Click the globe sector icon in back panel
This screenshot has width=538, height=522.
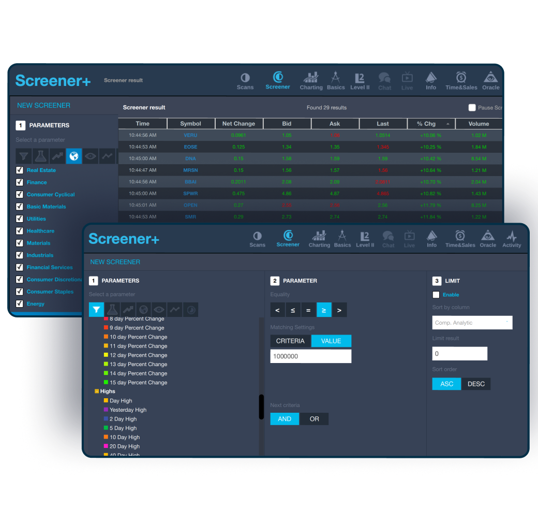click(x=74, y=155)
